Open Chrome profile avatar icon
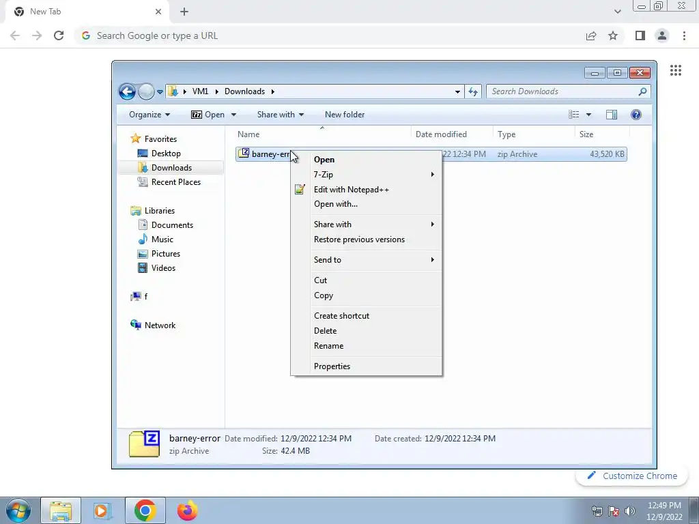Screen dimensions: 699x524 click(x=662, y=35)
